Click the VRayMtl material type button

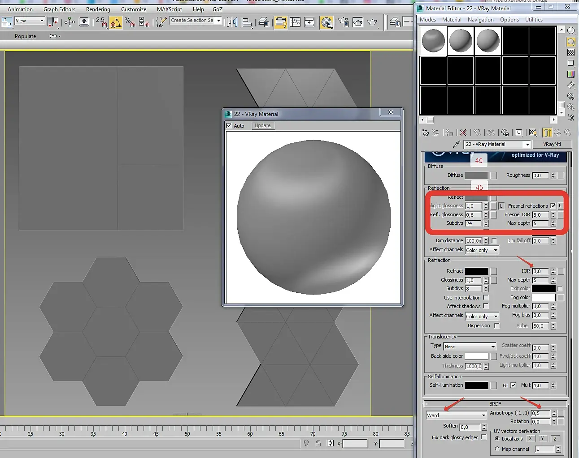click(552, 144)
